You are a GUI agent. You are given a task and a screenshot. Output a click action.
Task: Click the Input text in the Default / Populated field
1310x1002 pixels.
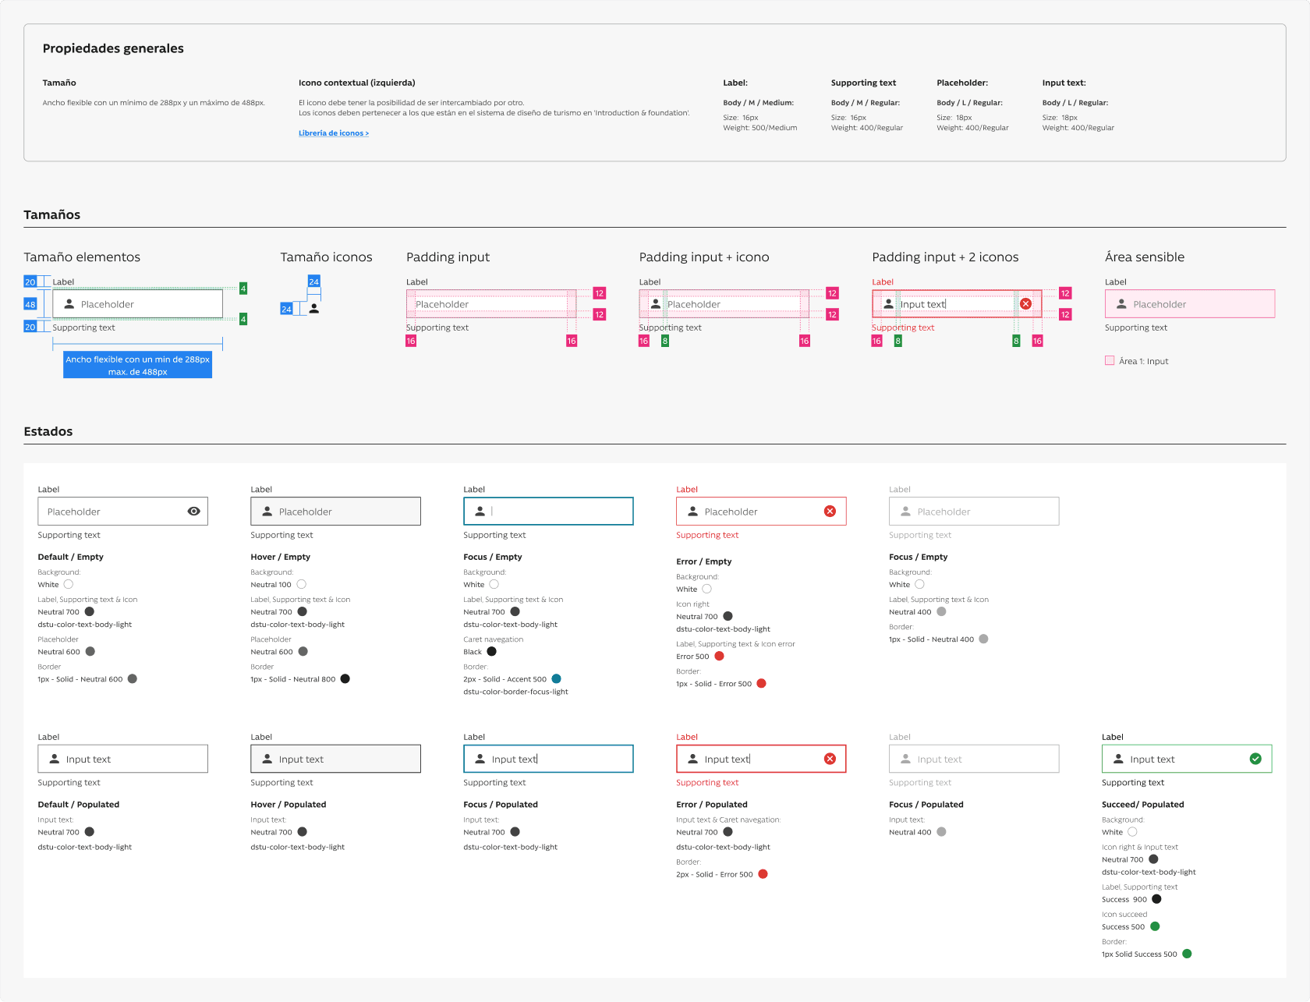pyautogui.click(x=88, y=759)
